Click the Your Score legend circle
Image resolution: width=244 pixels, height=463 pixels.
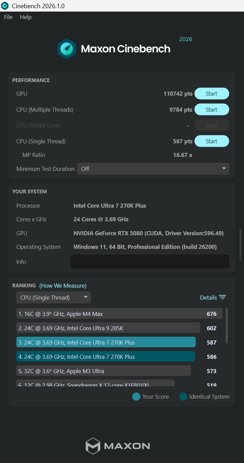[136, 397]
